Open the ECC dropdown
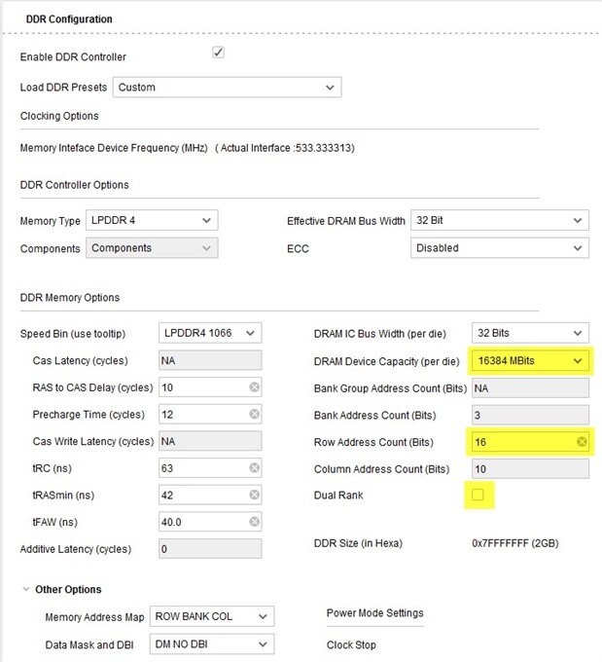Image resolution: width=602 pixels, height=662 pixels. coord(499,248)
